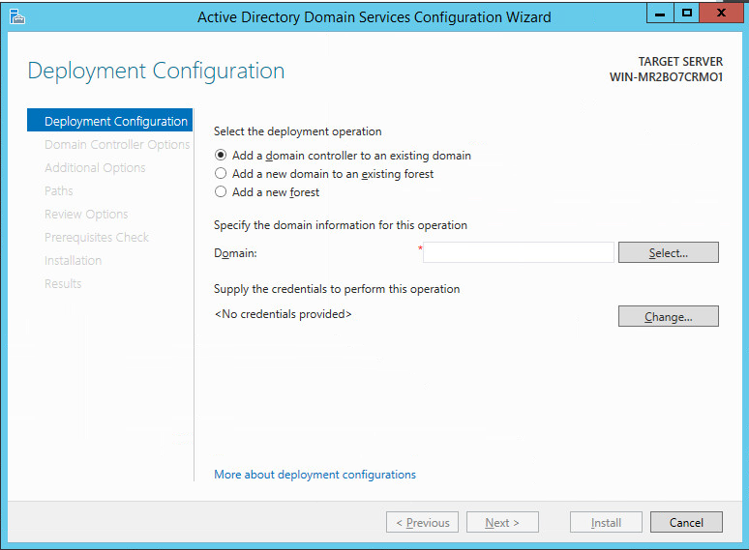This screenshot has height=550, width=749.
Task: Pick the 'Add a new forest' option
Action: tap(222, 192)
